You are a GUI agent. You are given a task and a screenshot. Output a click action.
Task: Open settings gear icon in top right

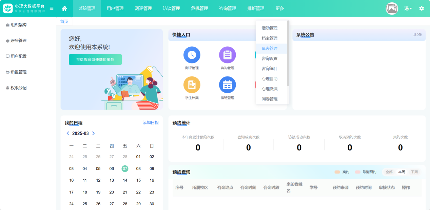(x=422, y=8)
